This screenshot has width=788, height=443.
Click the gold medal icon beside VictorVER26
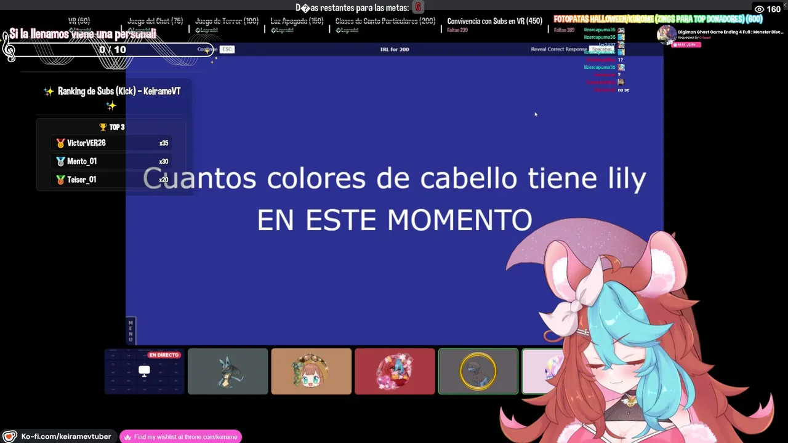click(x=60, y=143)
